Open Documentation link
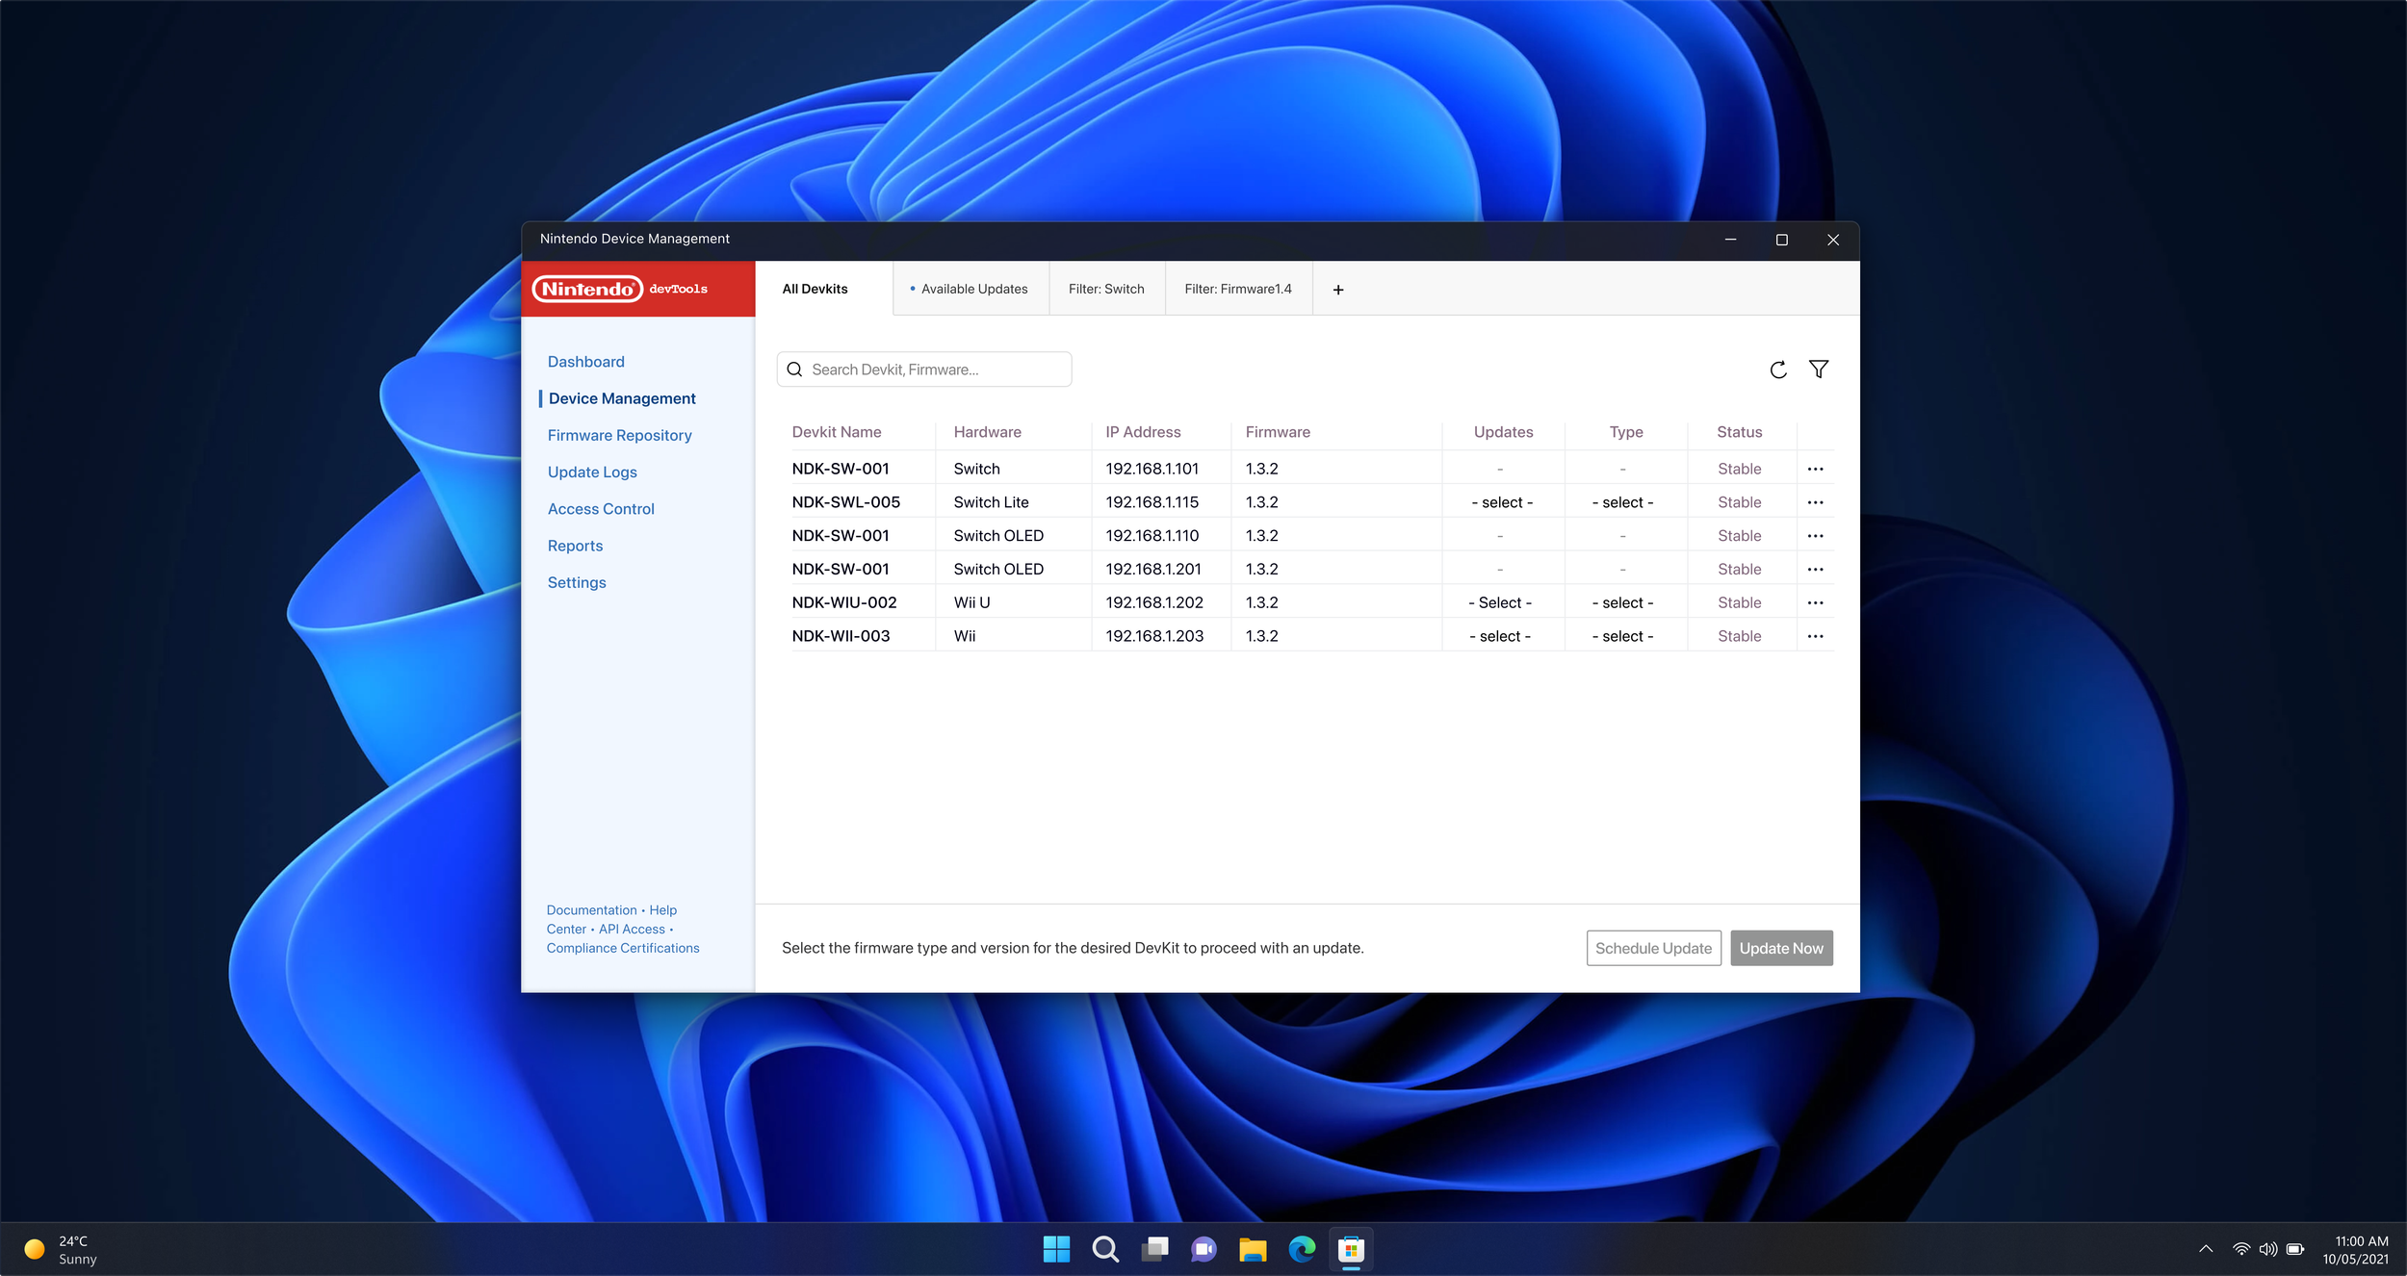2407x1276 pixels. (591, 910)
